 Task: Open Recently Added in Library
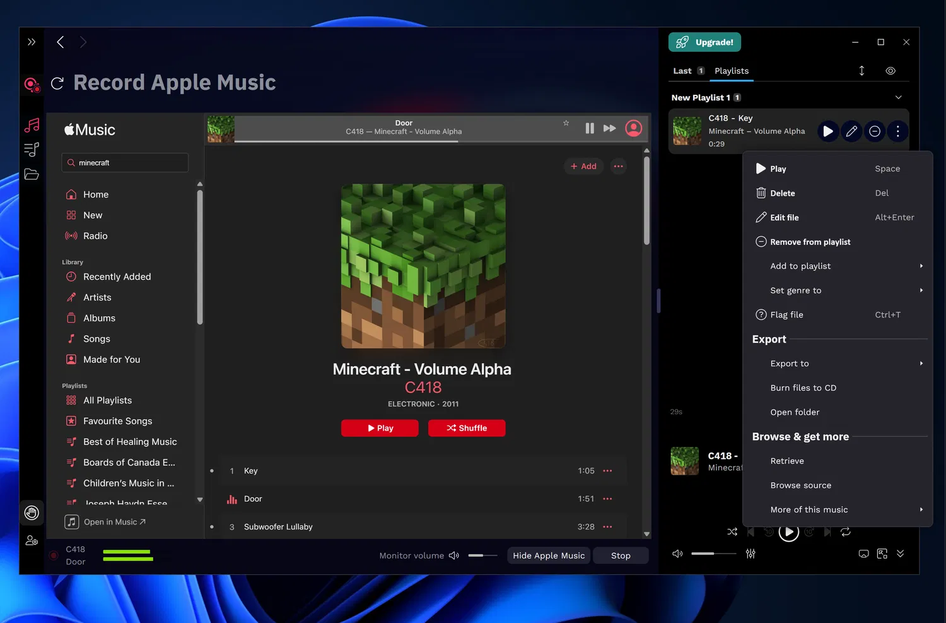(x=117, y=277)
